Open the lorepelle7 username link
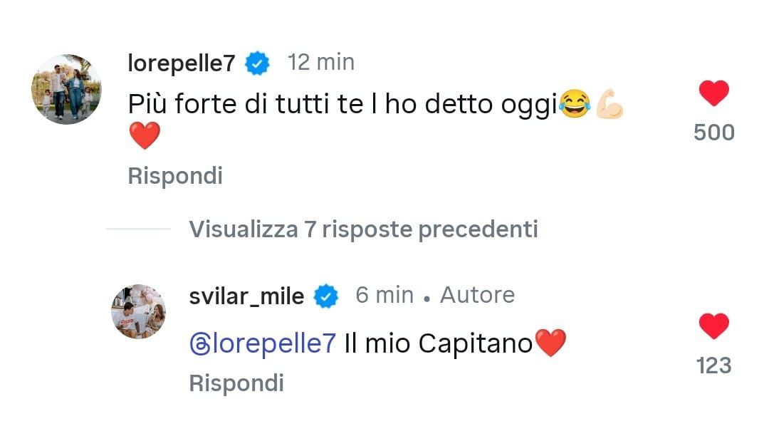The height and width of the screenshot is (441, 769). pos(181,63)
